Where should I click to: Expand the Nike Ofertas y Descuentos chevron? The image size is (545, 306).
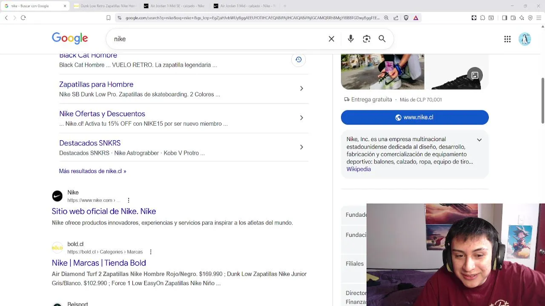pos(301,118)
